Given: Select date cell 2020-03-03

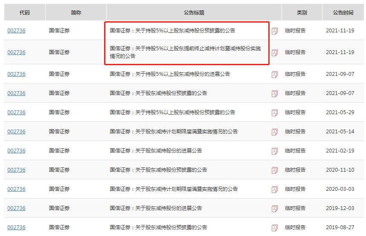Looking at the screenshot, I should point(340,189).
